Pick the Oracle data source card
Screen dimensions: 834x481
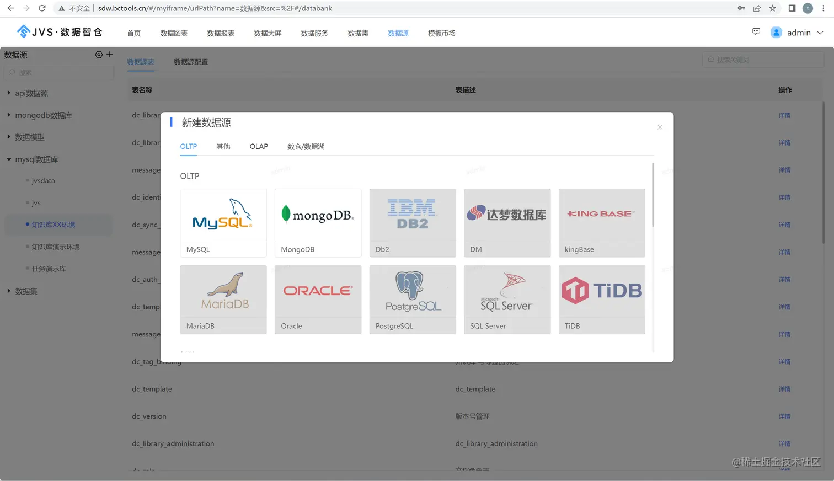pos(318,300)
